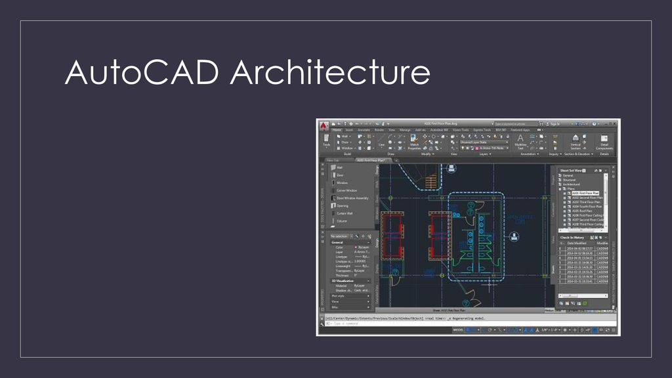Click the Check-In History horizontal scrollbar
Screen dimensions: 672x378
click(x=583, y=296)
